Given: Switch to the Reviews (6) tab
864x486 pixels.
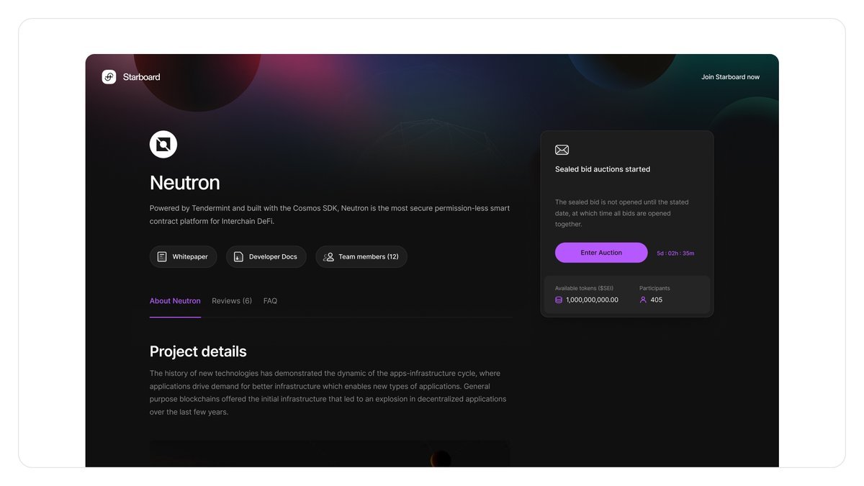Looking at the screenshot, I should pyautogui.click(x=232, y=301).
